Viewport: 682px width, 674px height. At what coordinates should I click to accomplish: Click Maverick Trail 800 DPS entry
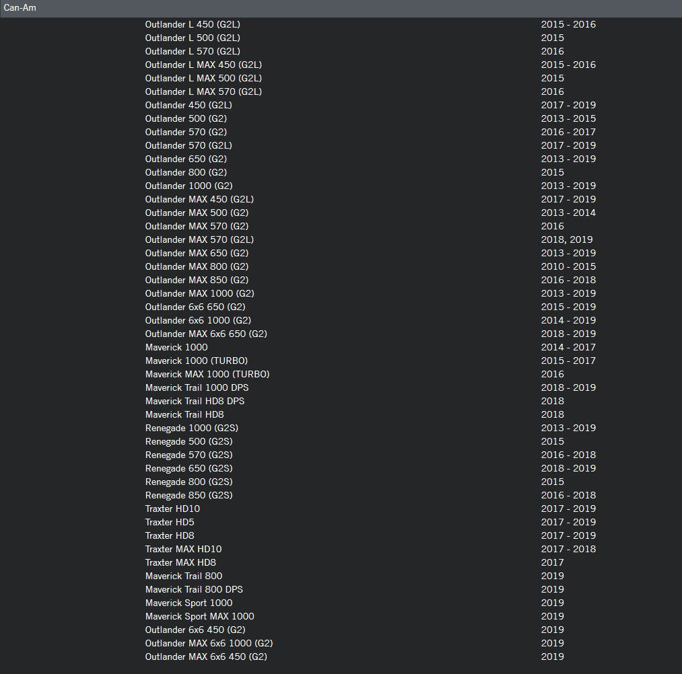click(194, 590)
